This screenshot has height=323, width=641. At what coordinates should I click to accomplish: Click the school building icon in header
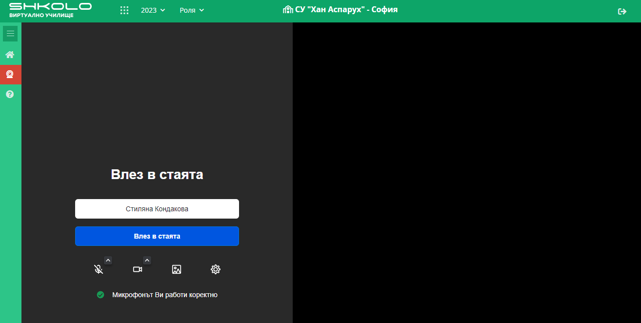[288, 9]
